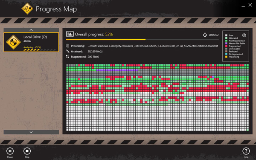The height and width of the screenshot is (160, 256).
Task: Collapse drive list with up chevron
Action: pyautogui.click(x=31, y=30)
